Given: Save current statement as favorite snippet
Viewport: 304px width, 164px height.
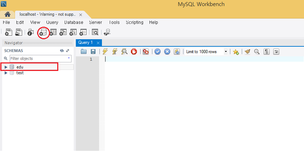Looking at the screenshot, I should [x=236, y=52].
